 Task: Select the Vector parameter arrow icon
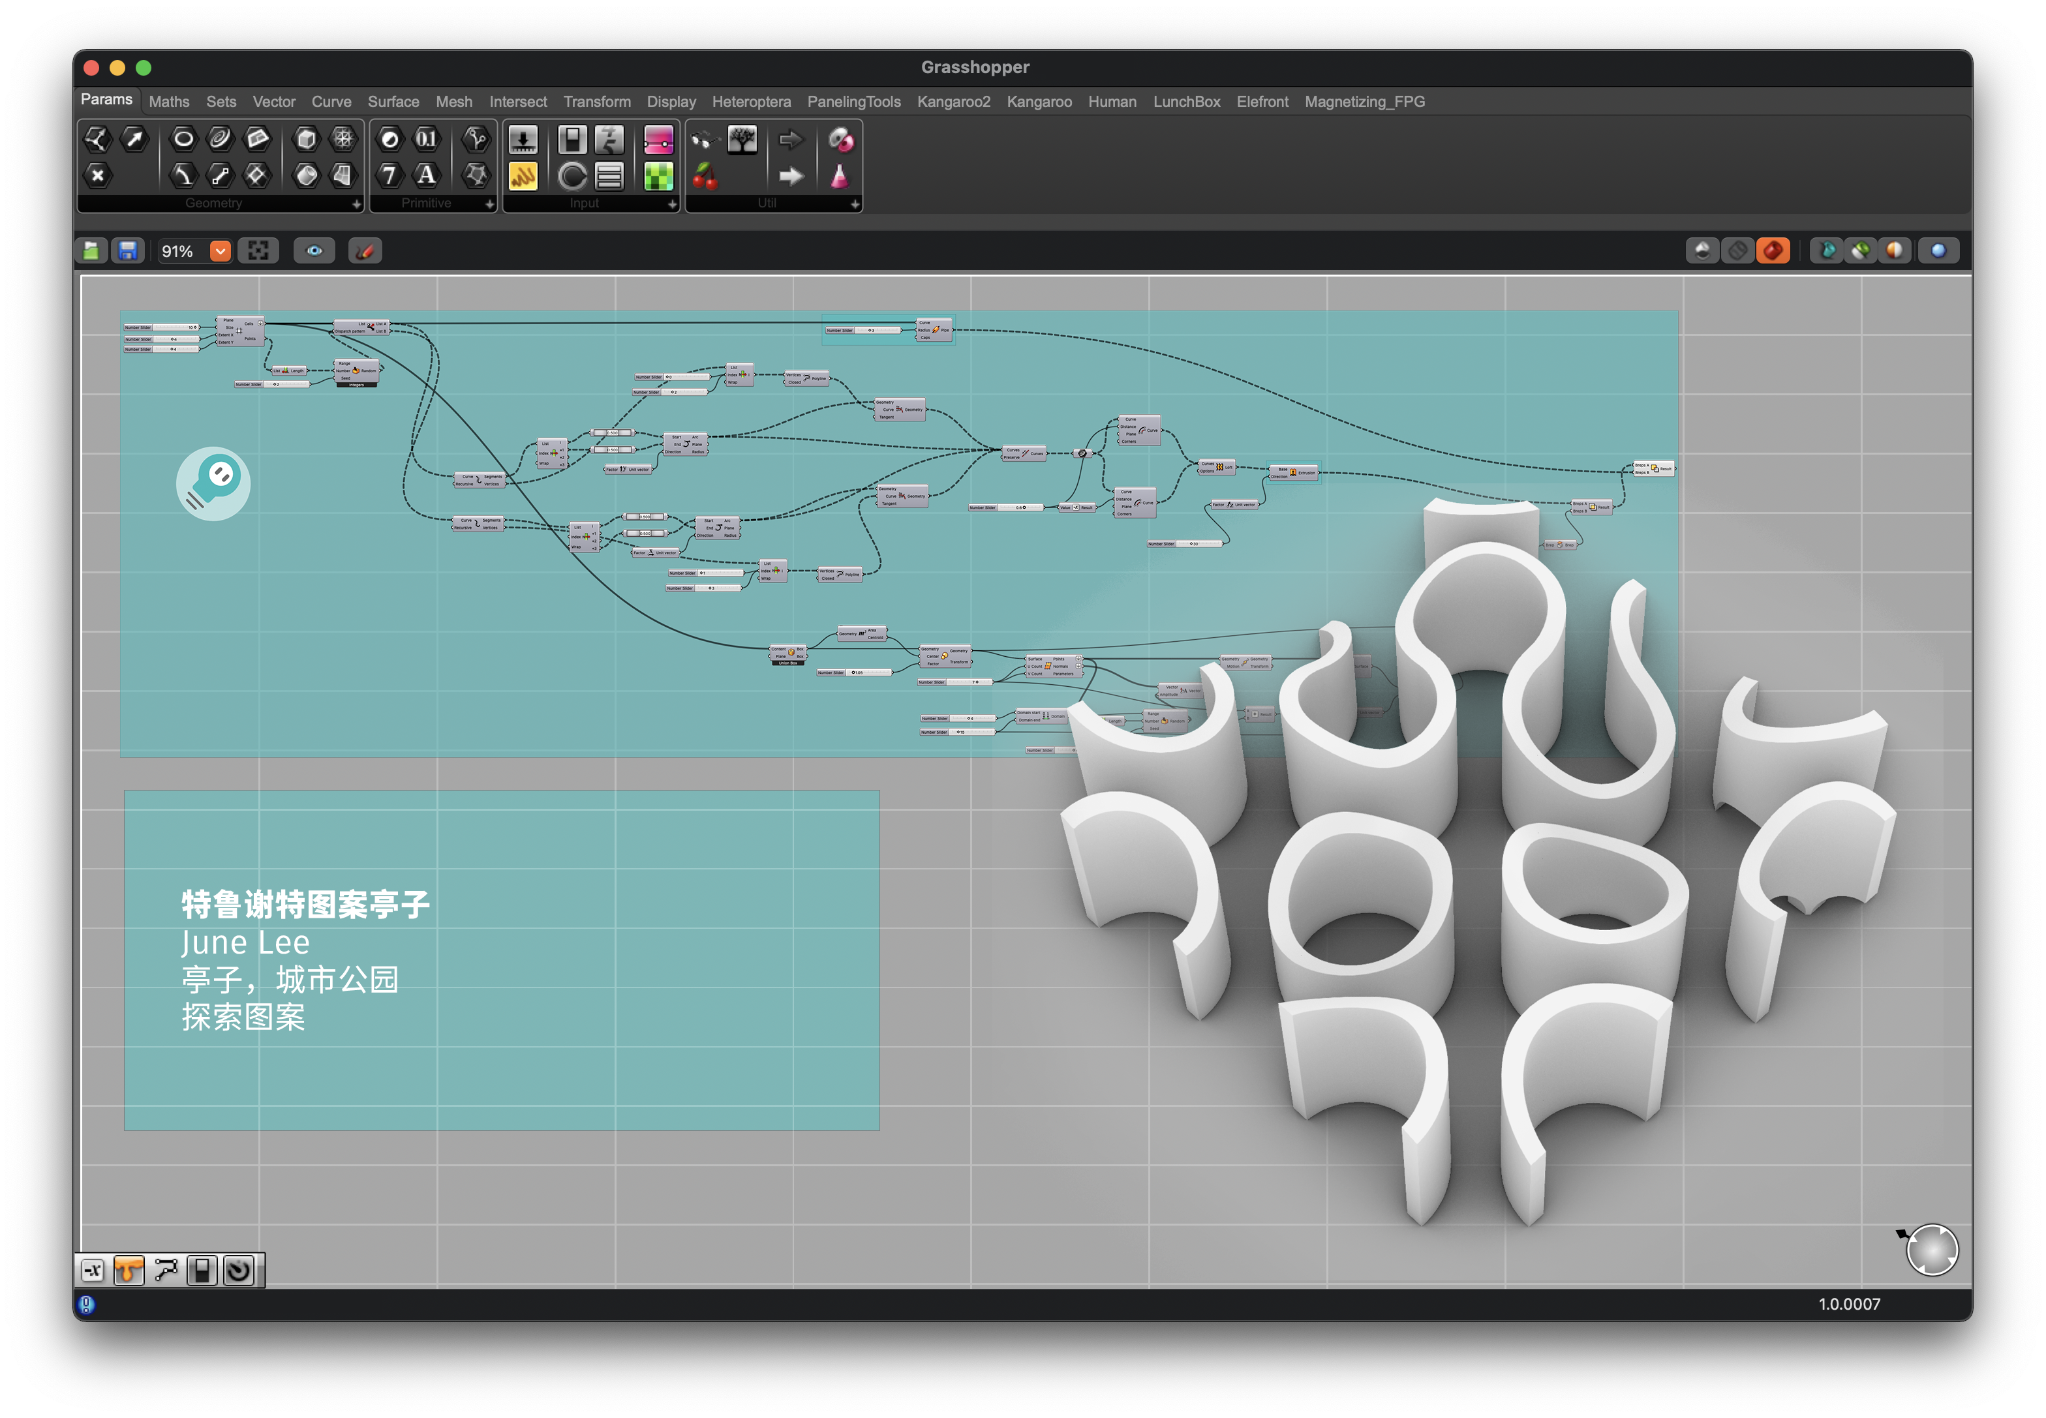coord(134,138)
